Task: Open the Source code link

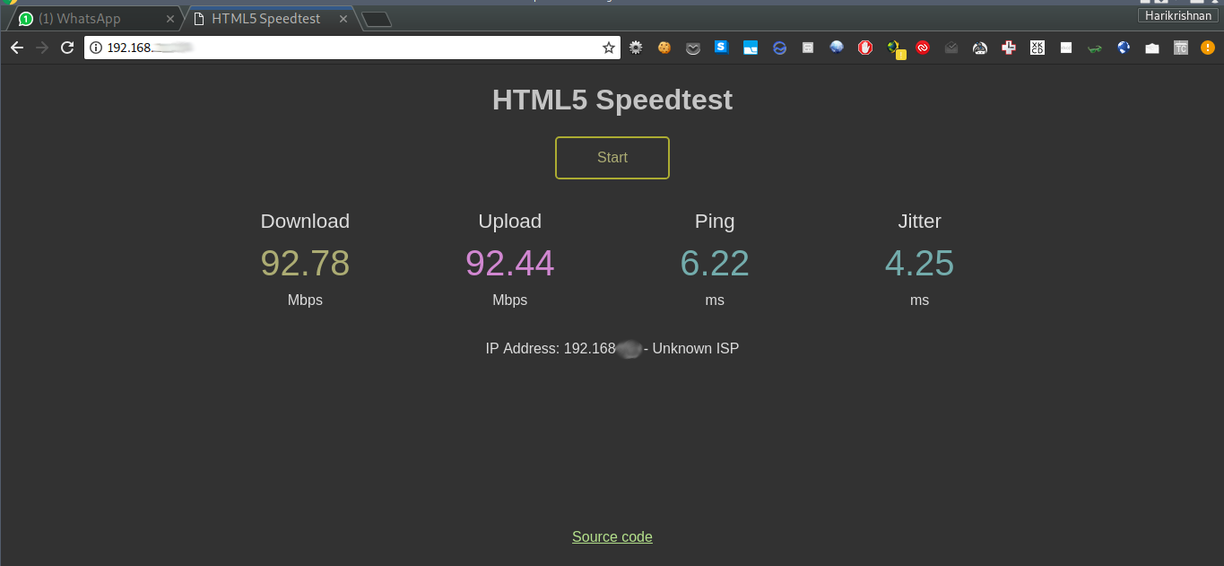Action: click(612, 537)
